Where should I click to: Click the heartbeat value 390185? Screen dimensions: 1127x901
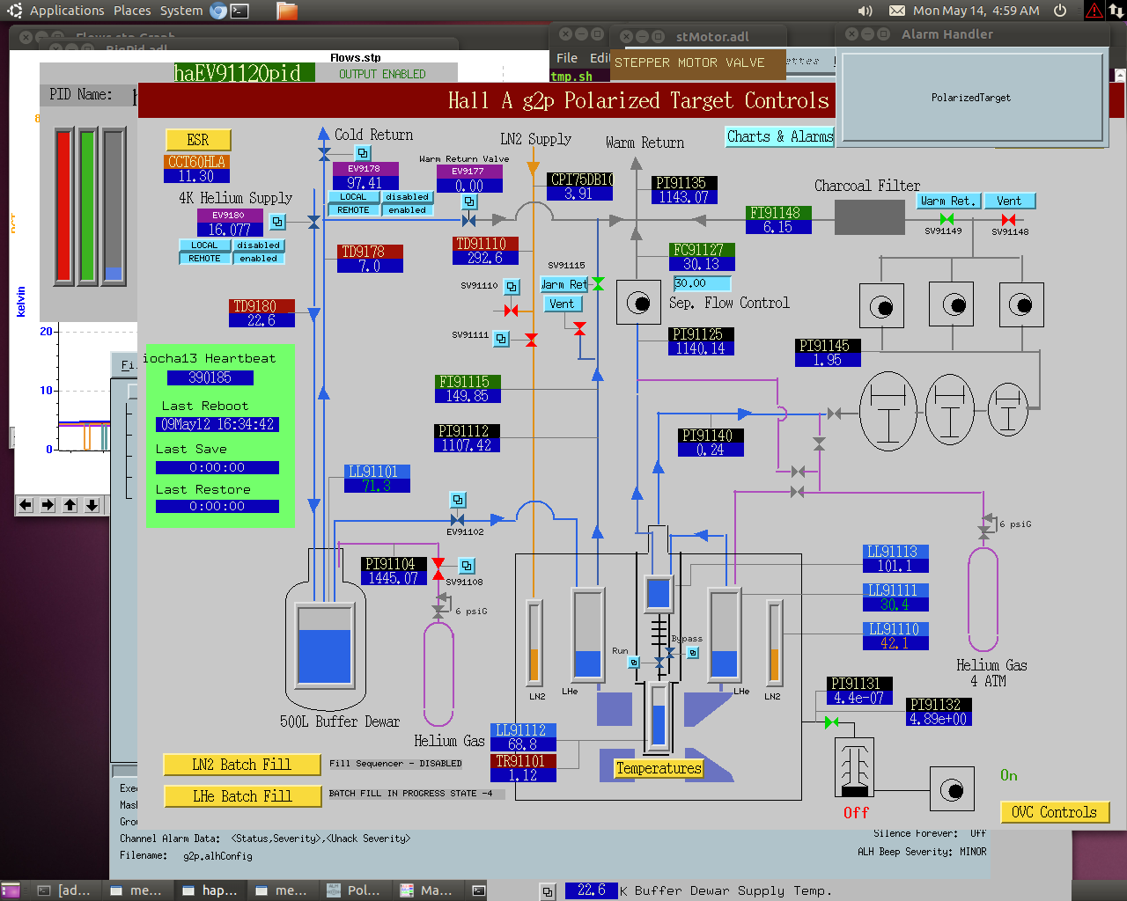tap(210, 377)
